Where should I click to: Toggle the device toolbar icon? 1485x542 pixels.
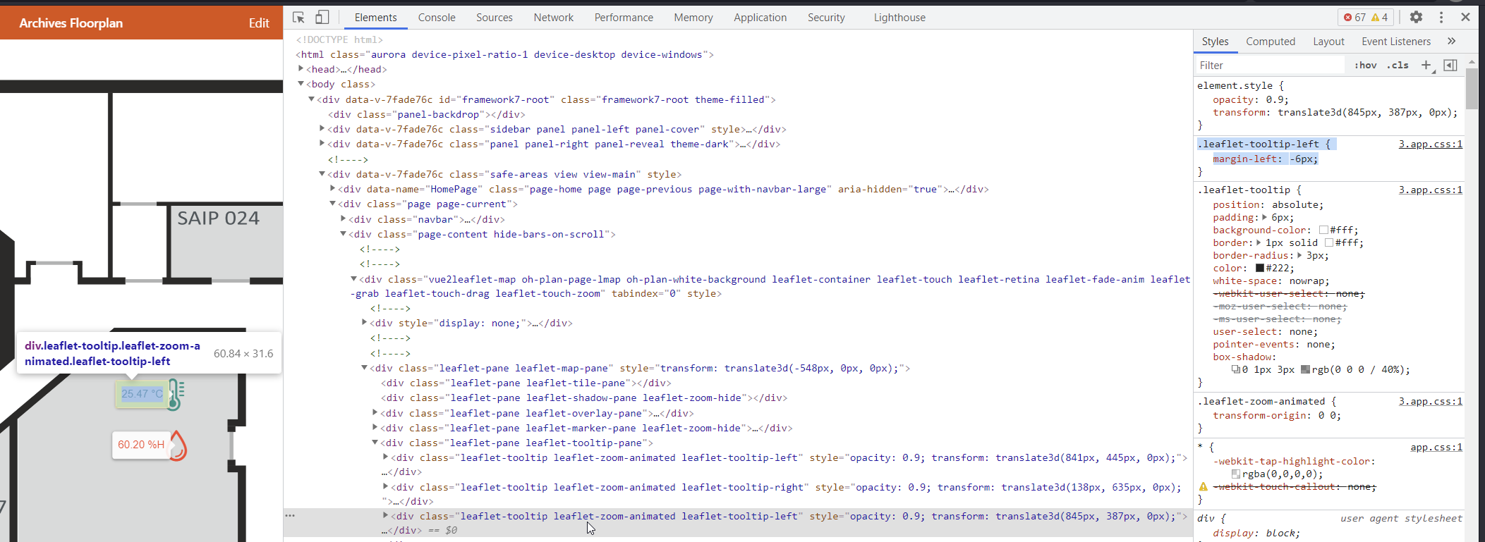pos(322,18)
